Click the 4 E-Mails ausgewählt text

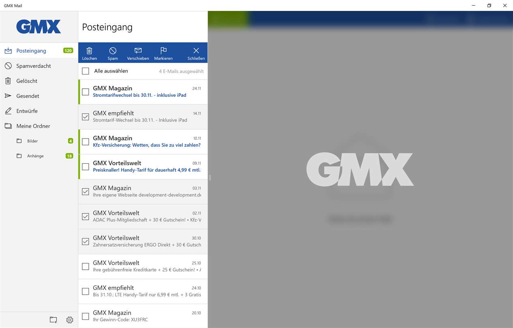click(x=181, y=71)
